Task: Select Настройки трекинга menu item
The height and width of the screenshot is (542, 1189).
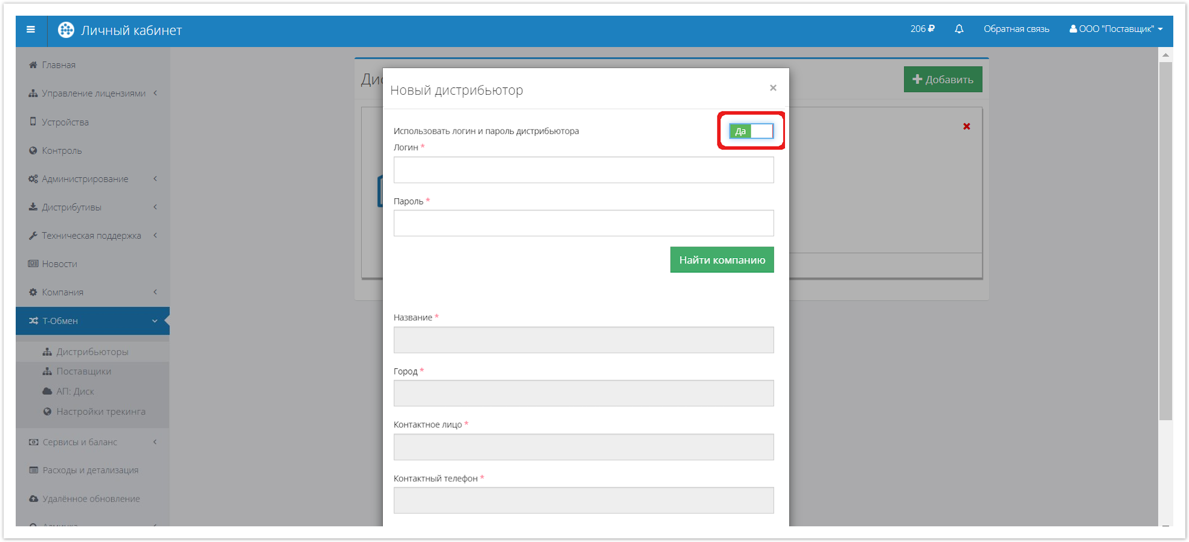Action: pyautogui.click(x=101, y=412)
